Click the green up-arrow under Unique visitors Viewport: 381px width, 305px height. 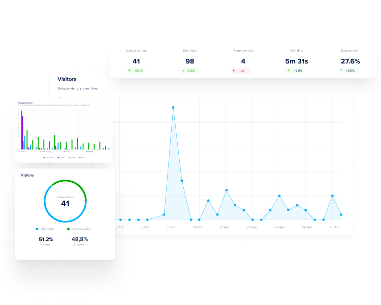coord(129,71)
